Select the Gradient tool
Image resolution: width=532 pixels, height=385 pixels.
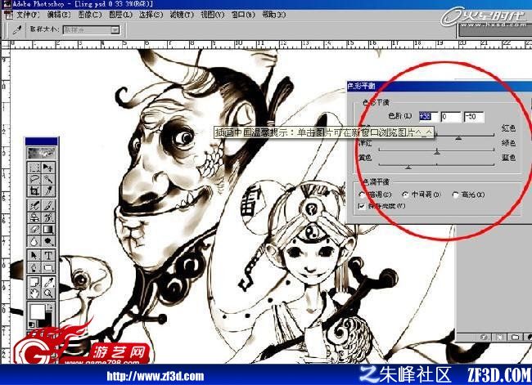[47, 230]
